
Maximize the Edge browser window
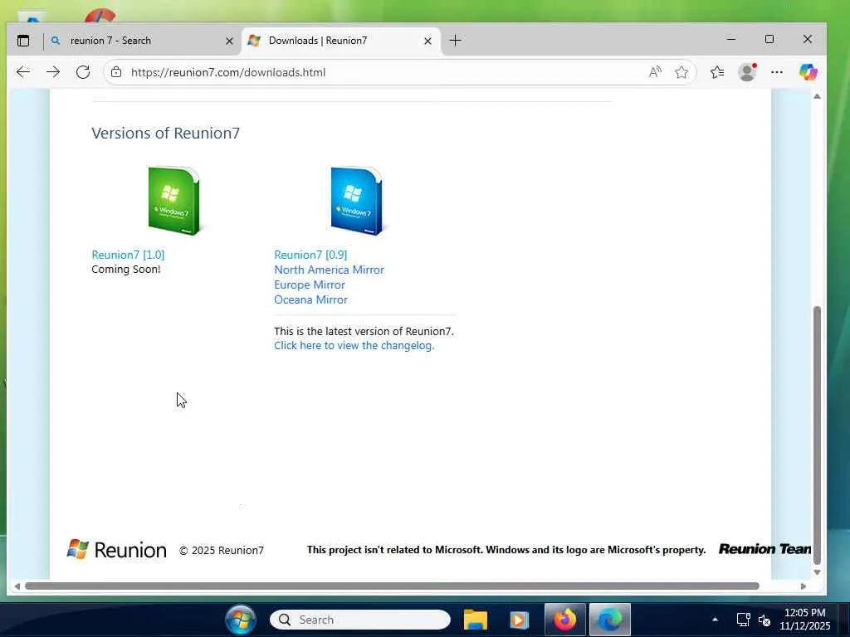click(769, 40)
